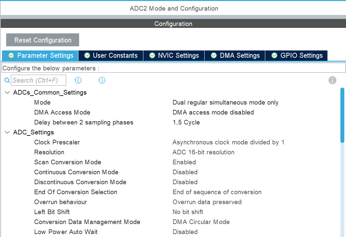346x237 pixels.
Task: Click the checkmark badge on GPIO Settings tab
Action: pos(275,55)
